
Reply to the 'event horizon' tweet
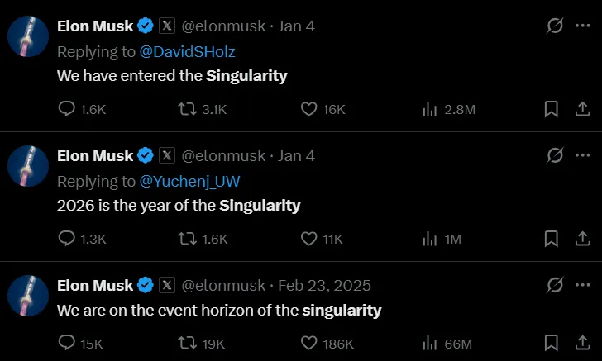[x=68, y=343]
